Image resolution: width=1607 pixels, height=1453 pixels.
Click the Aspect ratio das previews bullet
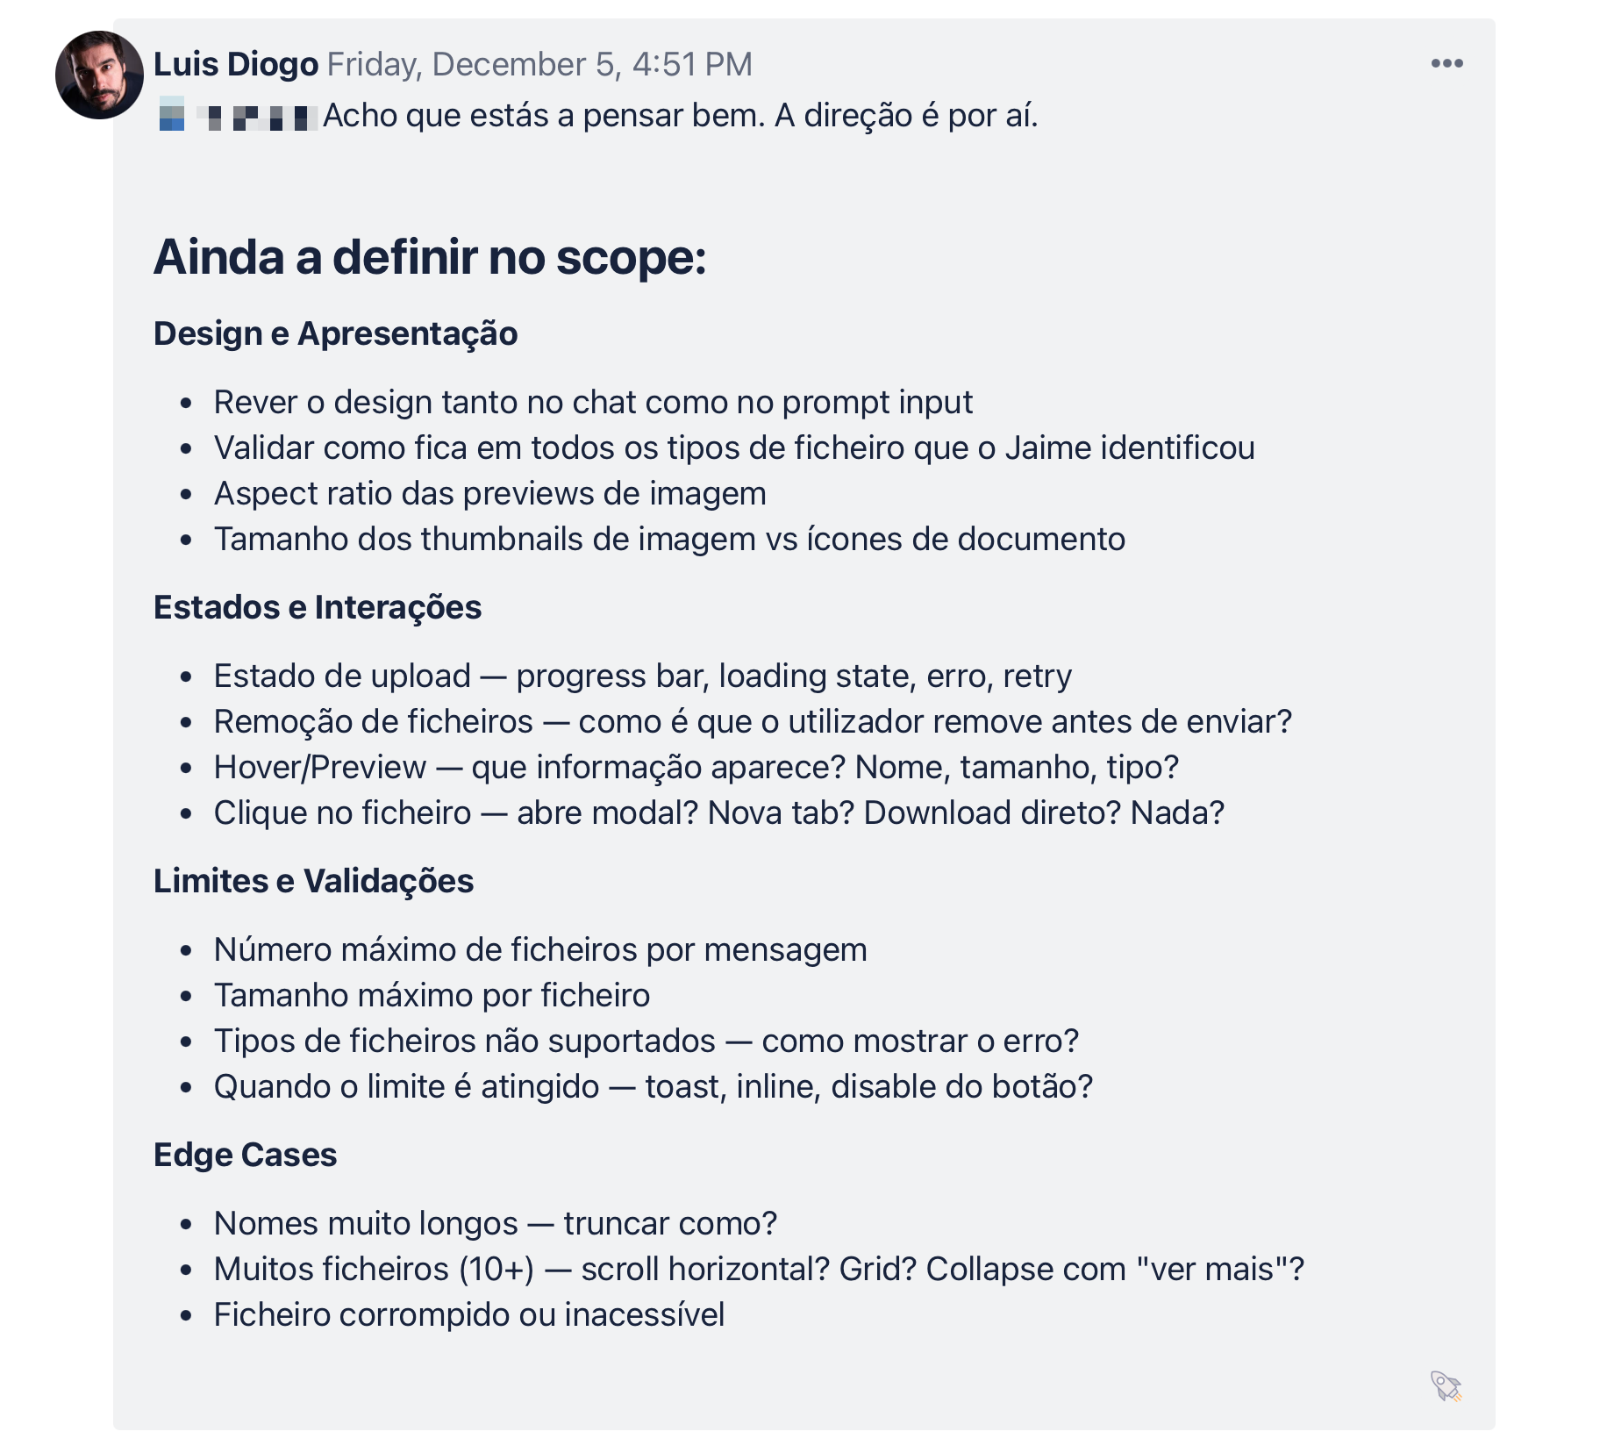click(490, 493)
